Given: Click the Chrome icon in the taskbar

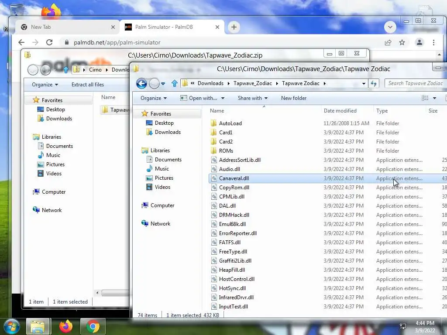Looking at the screenshot, I should 93,326.
